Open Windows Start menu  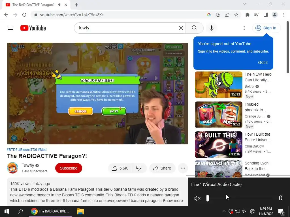[7, 211]
